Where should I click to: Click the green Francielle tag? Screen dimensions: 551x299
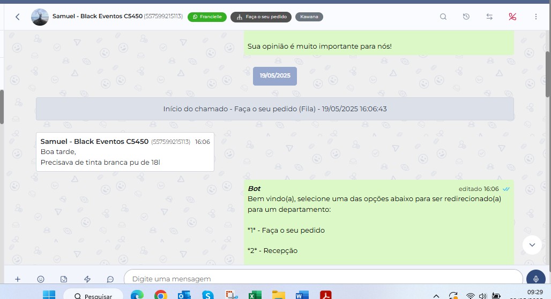[207, 17]
